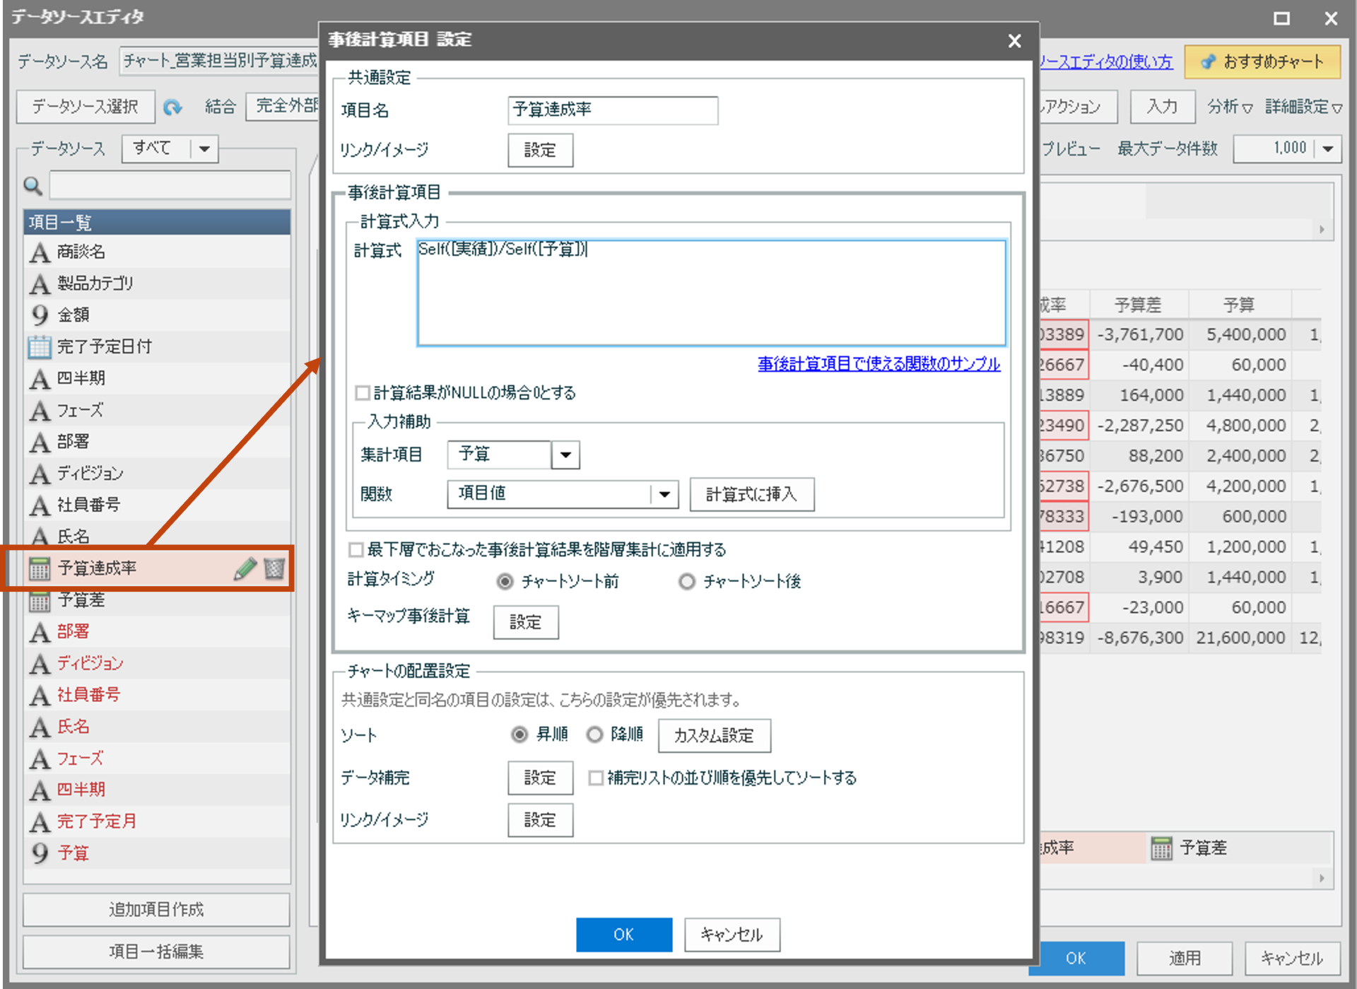
Task: Choose 昇順 sort order
Action: 519,735
